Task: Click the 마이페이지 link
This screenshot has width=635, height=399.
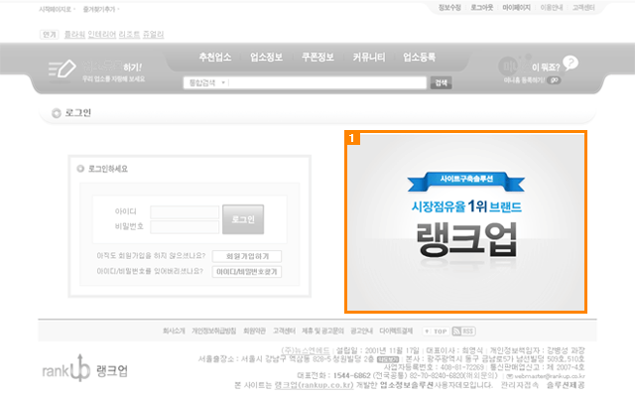Action: [516, 8]
